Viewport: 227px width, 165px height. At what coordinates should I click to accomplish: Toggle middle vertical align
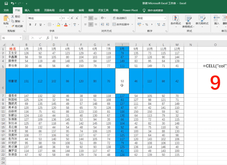tap(91, 18)
